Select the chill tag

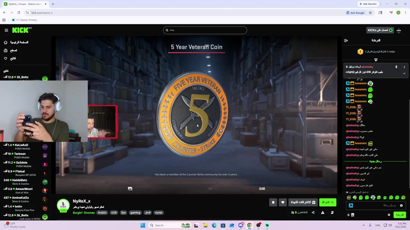click(114, 212)
